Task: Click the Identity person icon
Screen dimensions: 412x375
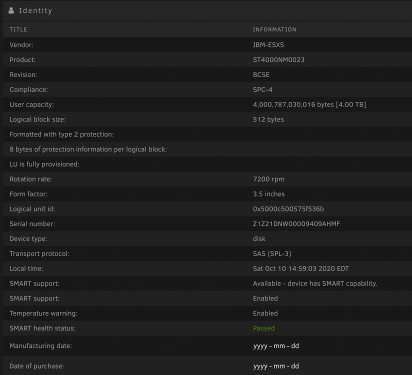Action: 11,10
